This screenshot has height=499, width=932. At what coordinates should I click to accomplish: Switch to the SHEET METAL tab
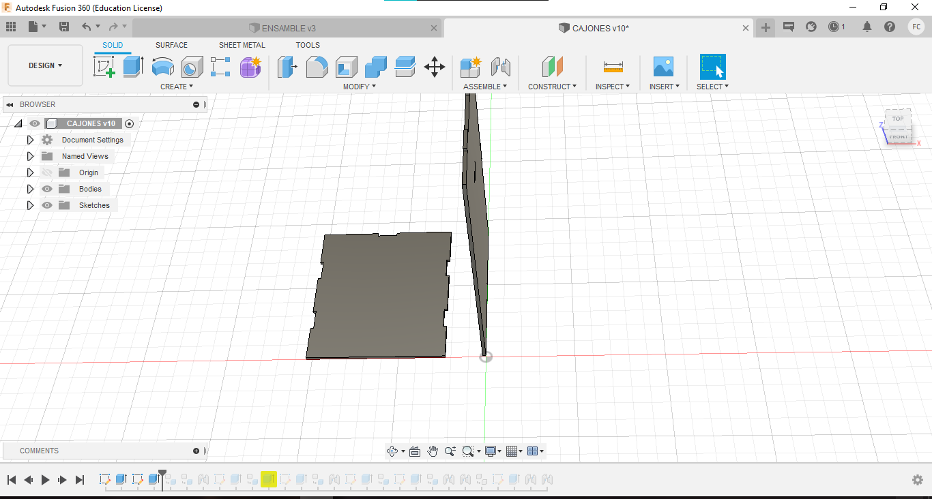pyautogui.click(x=242, y=45)
